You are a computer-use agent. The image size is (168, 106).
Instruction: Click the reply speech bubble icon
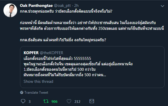[x=23, y=101]
